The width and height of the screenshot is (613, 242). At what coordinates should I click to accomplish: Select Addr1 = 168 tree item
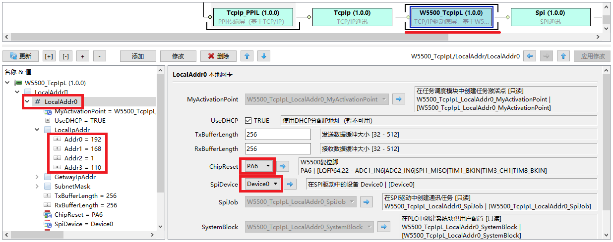pos(82,148)
